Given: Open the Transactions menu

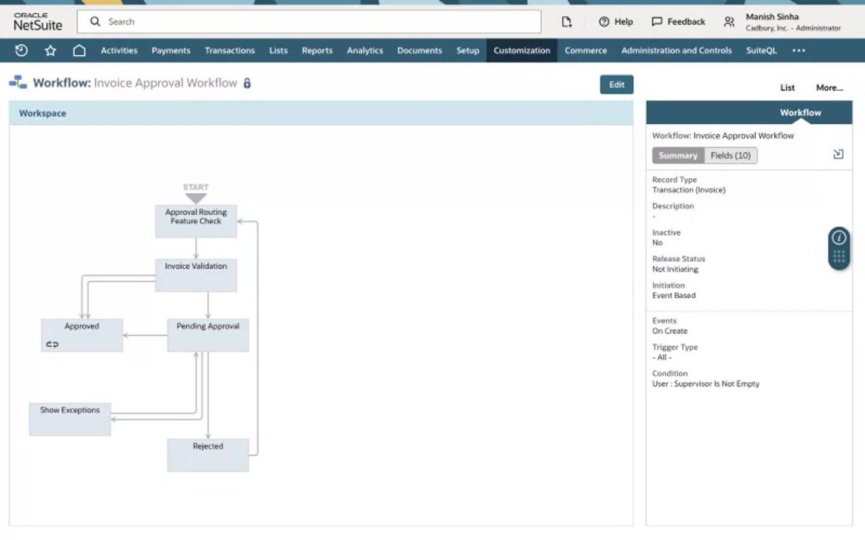Looking at the screenshot, I should coord(229,50).
